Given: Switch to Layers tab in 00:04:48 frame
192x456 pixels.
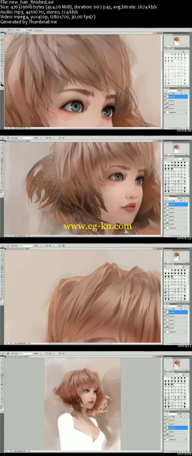Looking at the screenshot, I should pyautogui.click(x=166, y=88).
